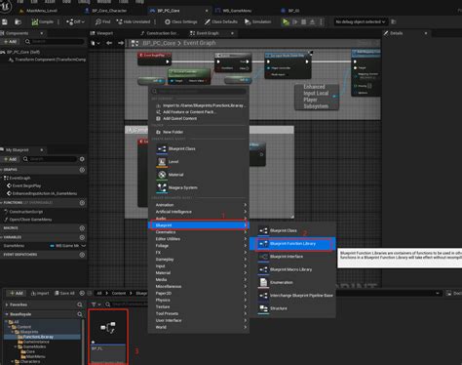Select the BP_FL asset thumbnail
The image size is (462, 365).
click(108, 337)
